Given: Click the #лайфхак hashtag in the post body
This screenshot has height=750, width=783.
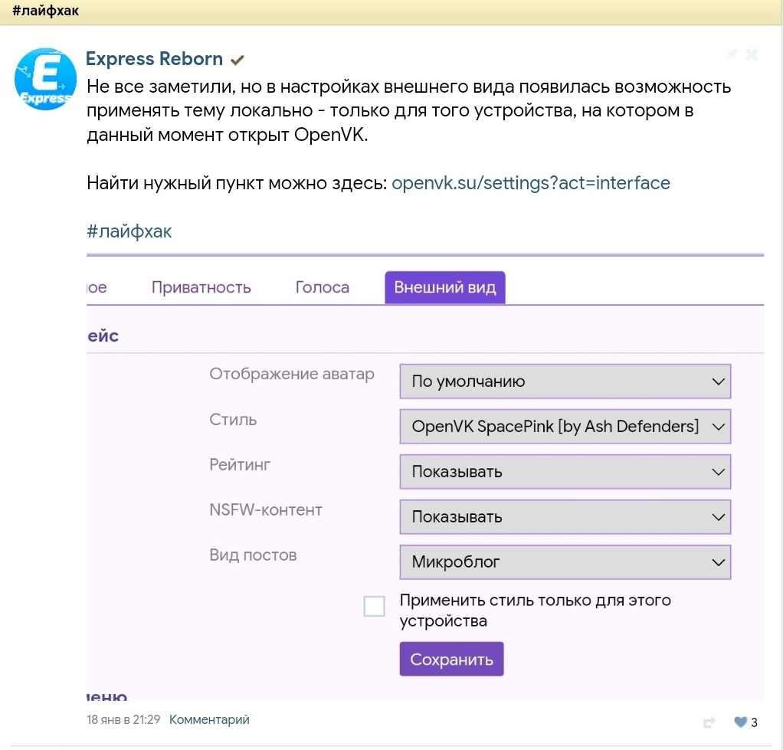Looking at the screenshot, I should (129, 231).
